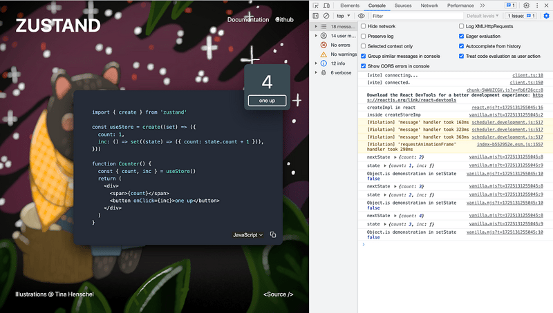553x313 pixels.
Task: Switch to the Console tab
Action: [x=377, y=6]
